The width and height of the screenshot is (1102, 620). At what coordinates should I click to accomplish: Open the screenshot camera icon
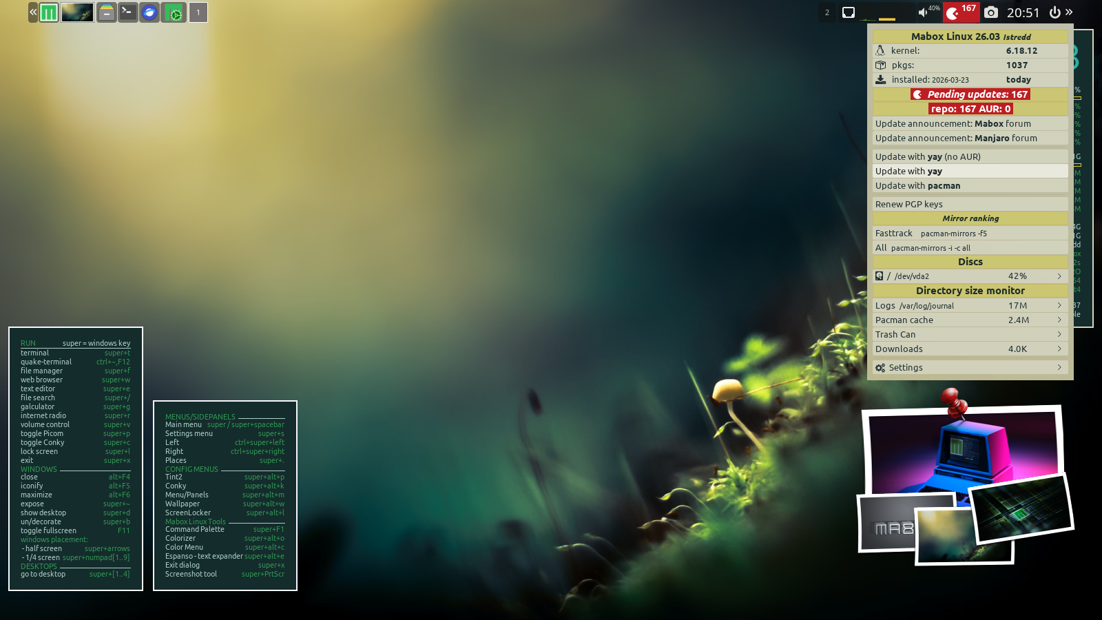[990, 12]
